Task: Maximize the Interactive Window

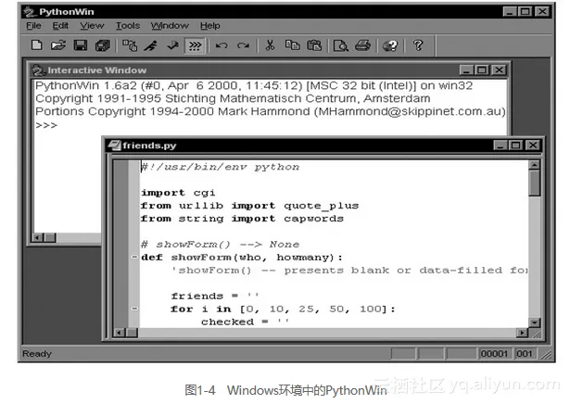Action: pyautogui.click(x=482, y=69)
